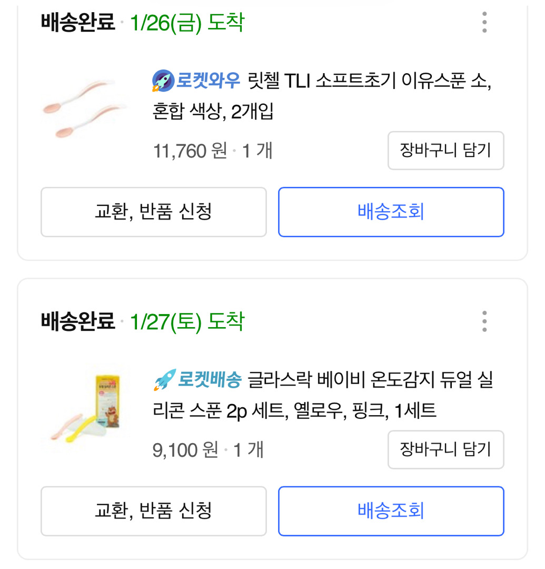This screenshot has height=569, width=545.
Task: Add the 글라스락 스푼 세트 to cart (장바구니 담기)
Action: pyautogui.click(x=445, y=449)
